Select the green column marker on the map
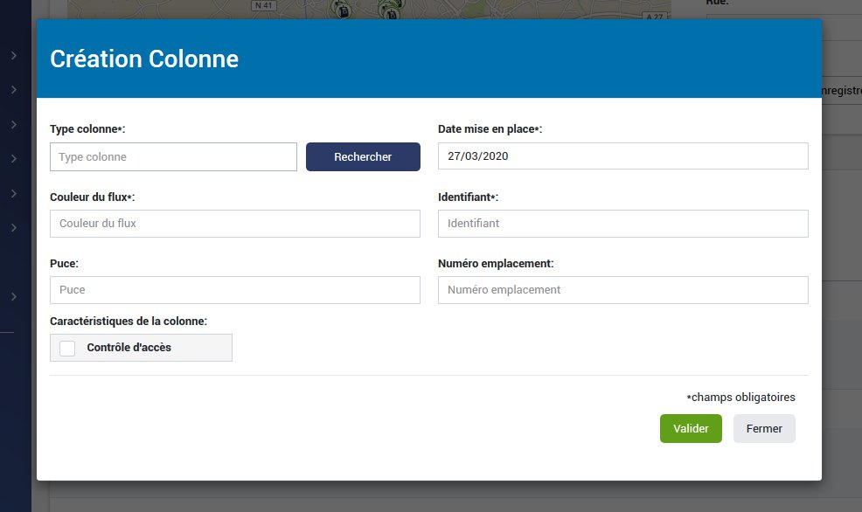Viewport: 862px width, 512px height. [341, 10]
